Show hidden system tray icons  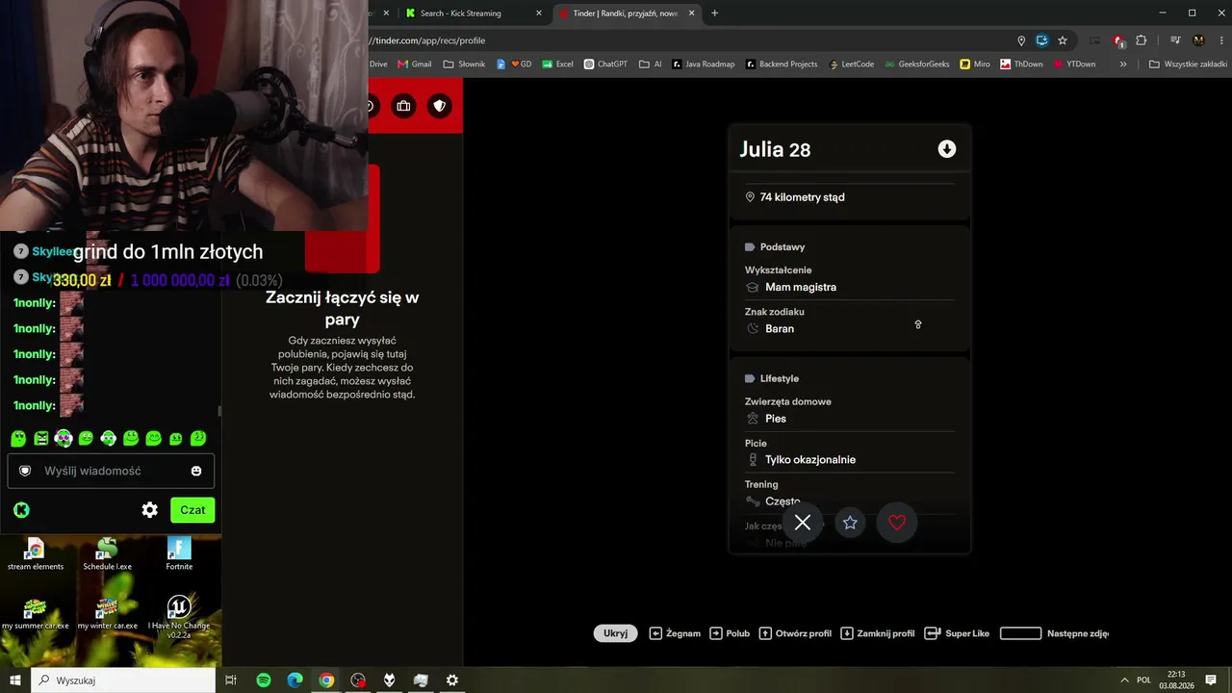(x=1124, y=680)
